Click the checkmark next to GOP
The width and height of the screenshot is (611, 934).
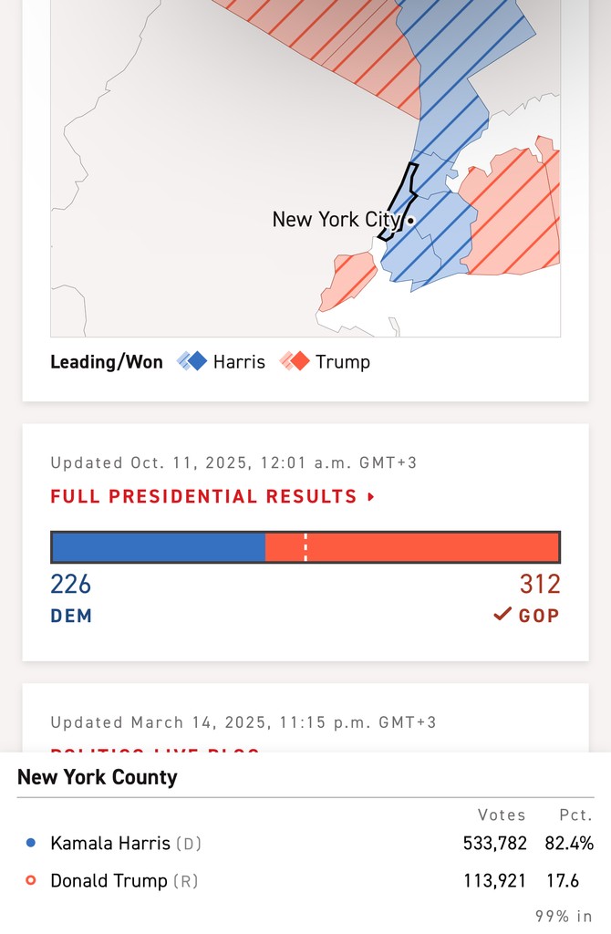tap(502, 615)
